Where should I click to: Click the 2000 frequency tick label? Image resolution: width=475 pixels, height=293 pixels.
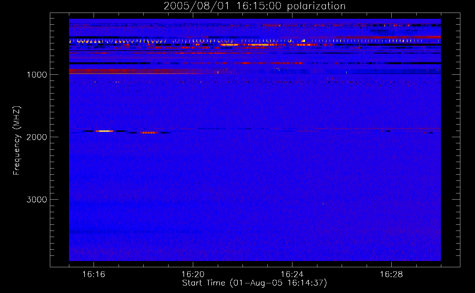(x=37, y=137)
